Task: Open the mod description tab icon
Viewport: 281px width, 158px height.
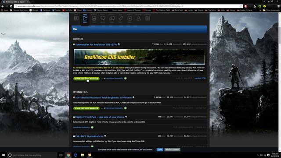Action: click(76, 18)
